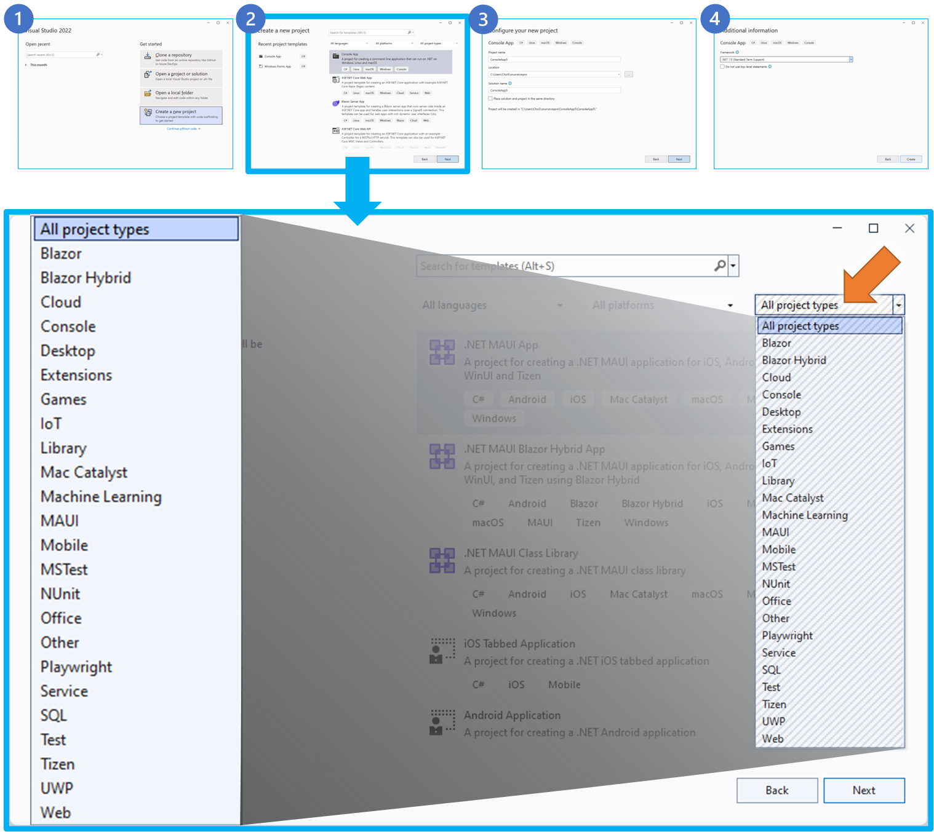Choose MSTest in the open combo dropdown
This screenshot has width=934, height=832.
(829, 567)
